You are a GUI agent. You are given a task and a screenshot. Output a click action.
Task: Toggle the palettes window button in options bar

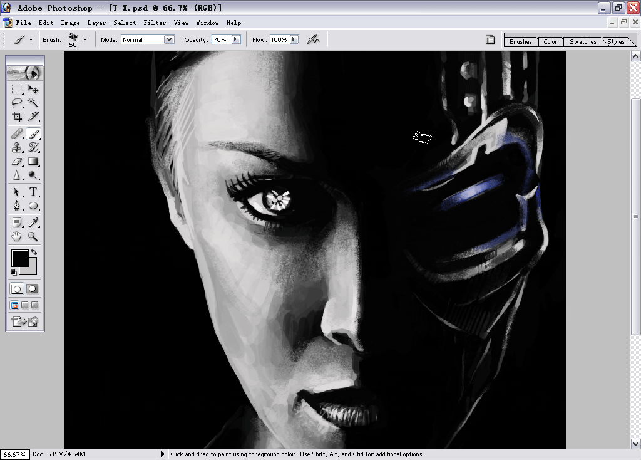[x=490, y=39]
